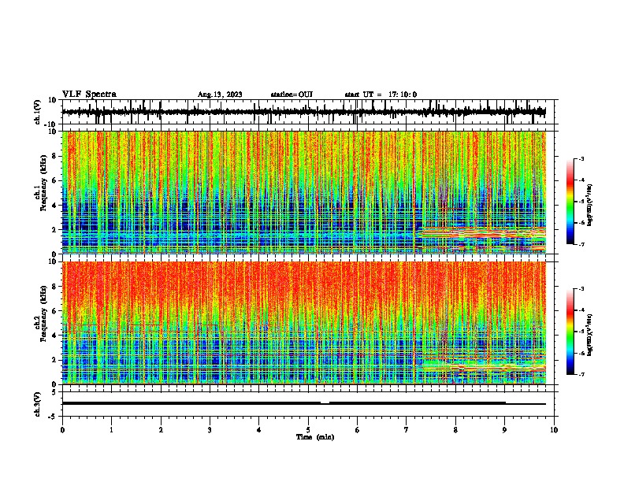This screenshot has width=624, height=482.
Task: Click time axis tick label "3"
Action: pyautogui.click(x=210, y=430)
